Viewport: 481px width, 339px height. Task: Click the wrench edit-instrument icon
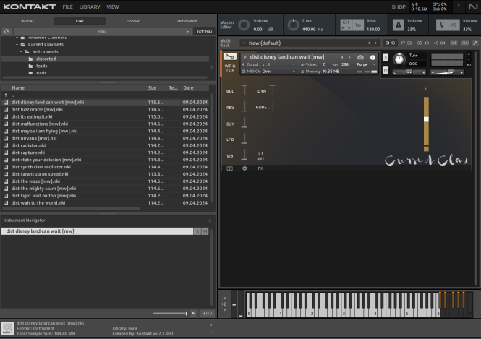pos(229,56)
